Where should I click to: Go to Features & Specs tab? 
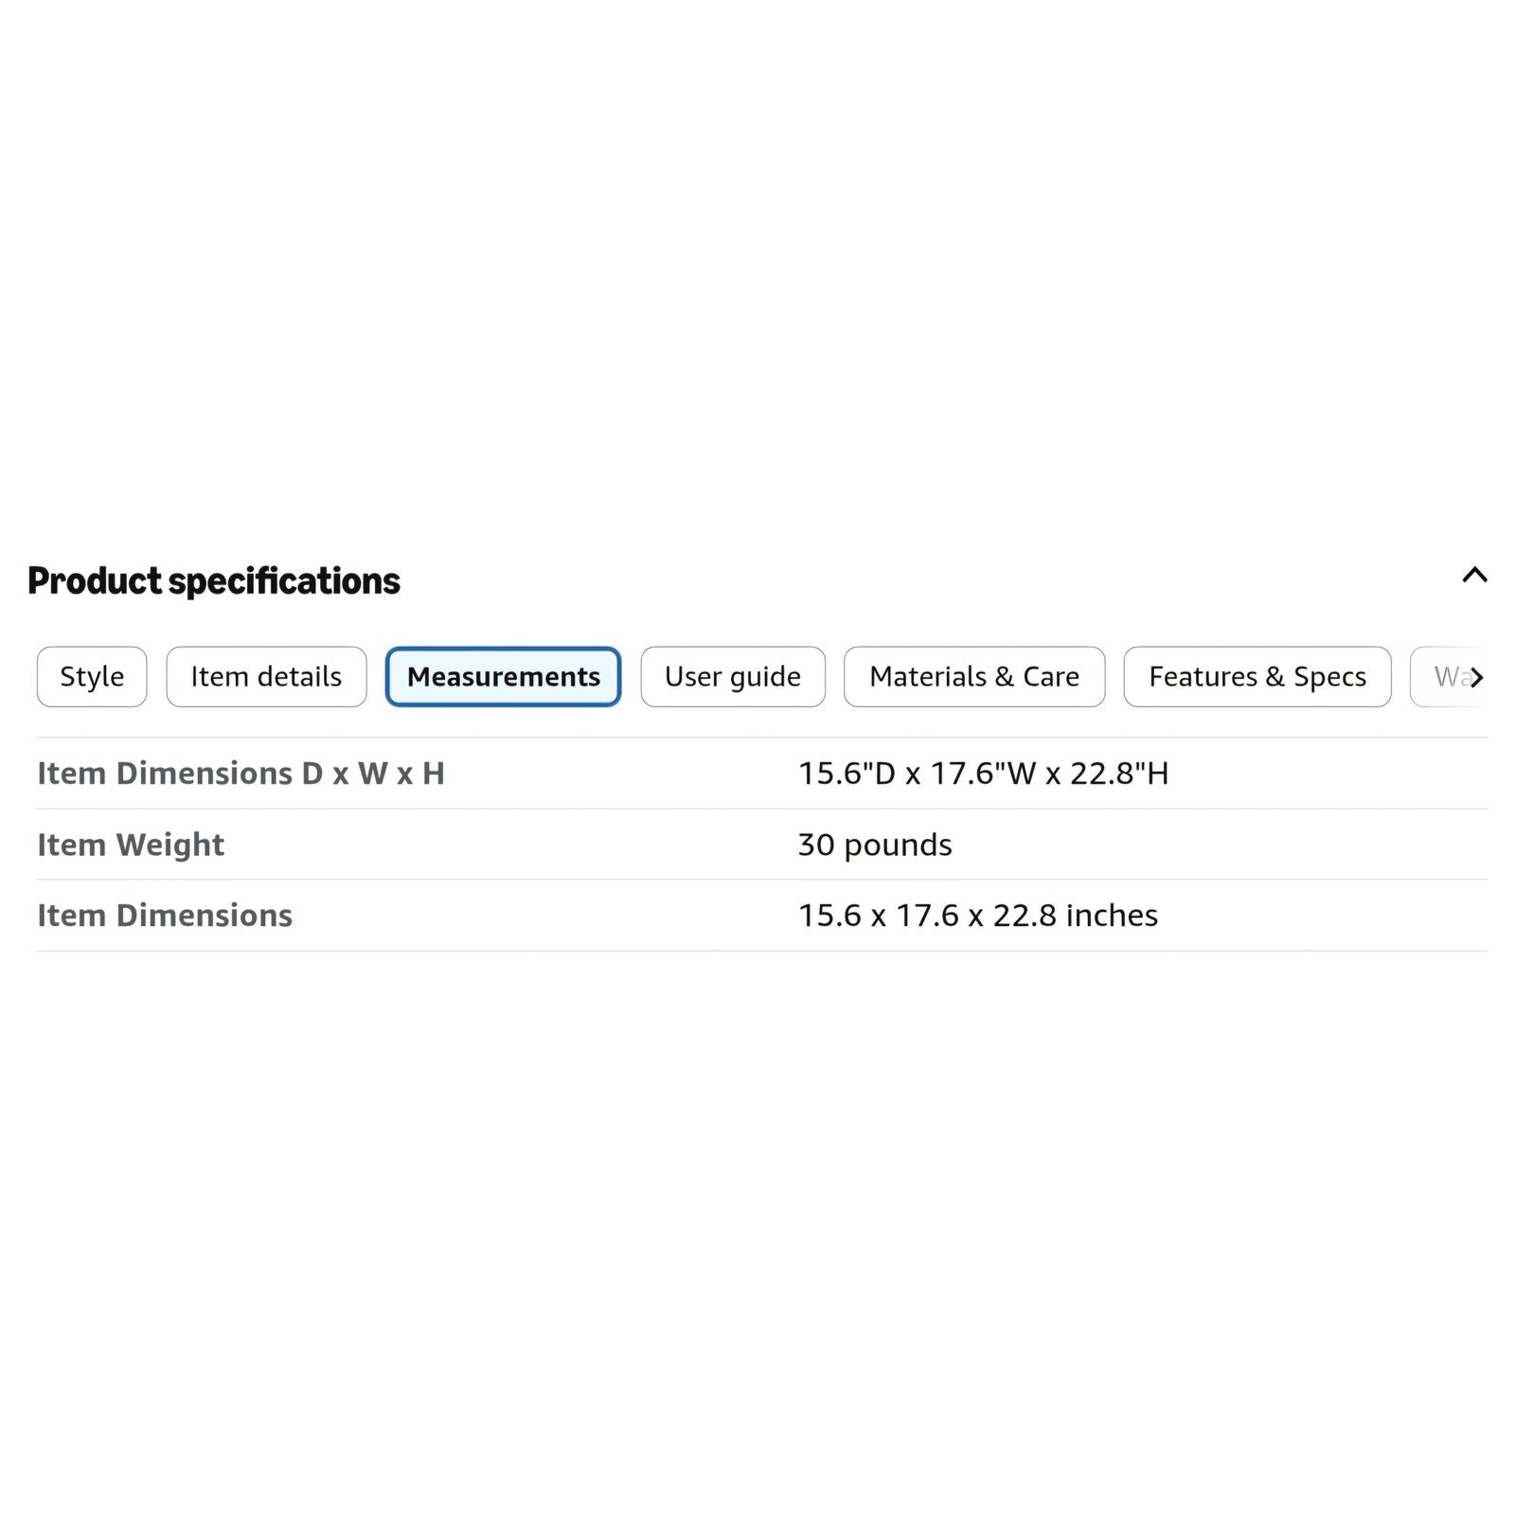tap(1257, 677)
